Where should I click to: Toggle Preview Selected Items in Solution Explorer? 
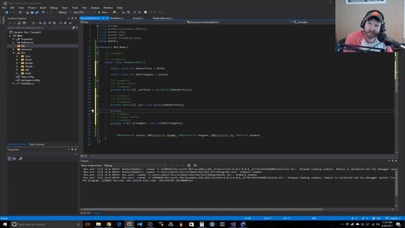click(70, 23)
